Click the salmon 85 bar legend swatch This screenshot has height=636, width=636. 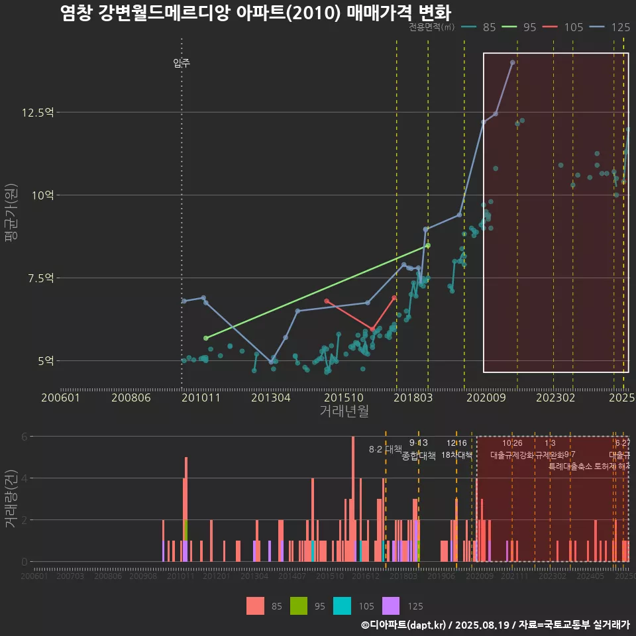pyautogui.click(x=255, y=606)
